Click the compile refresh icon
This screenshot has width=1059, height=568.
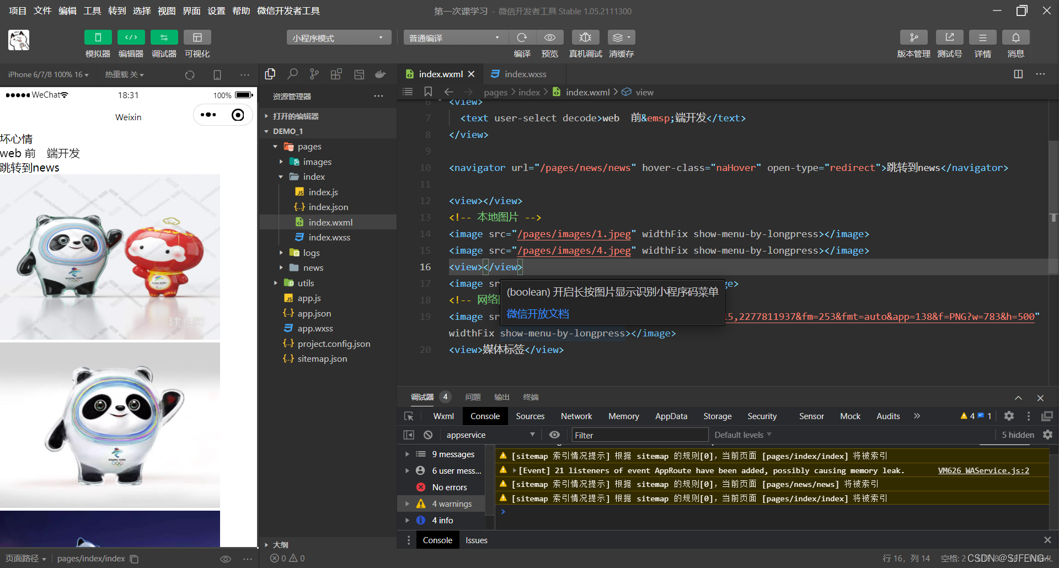[522, 37]
